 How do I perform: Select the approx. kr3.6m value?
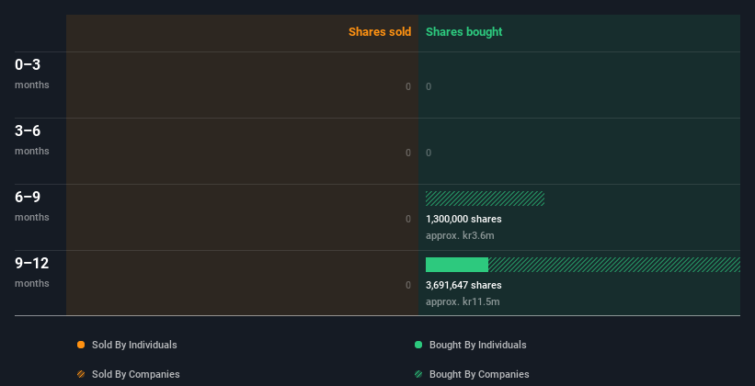pos(460,236)
